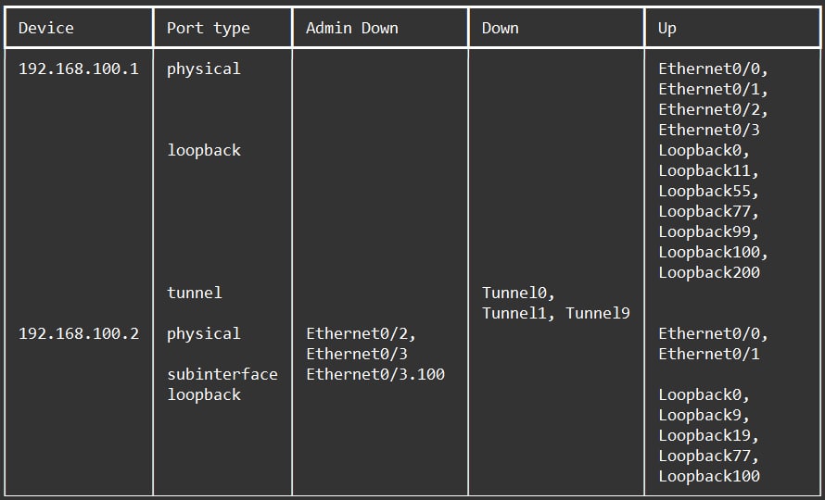Click Loopback200 in the Up column
The width and height of the screenshot is (825, 500).
709,273
